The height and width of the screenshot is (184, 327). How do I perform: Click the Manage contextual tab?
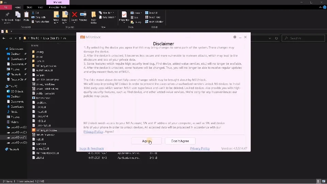point(58,2)
